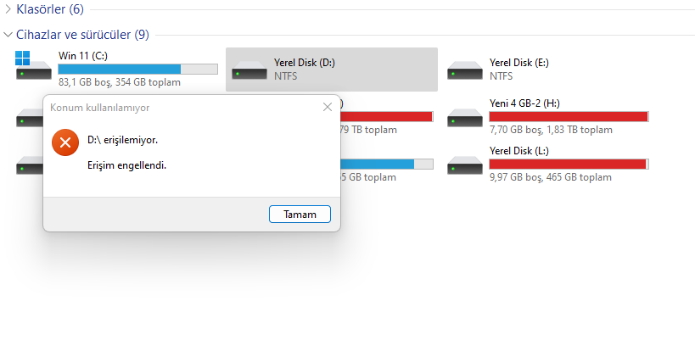
Task: Click the Win 11 (C:) storage usage bar
Action: [x=137, y=70]
